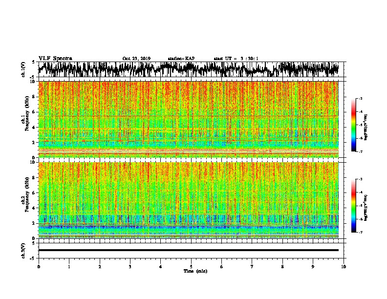This screenshot has height=299, width=387.
Task: Click the ch.1 color scale log(PSD) unit label
Action: click(x=366, y=127)
